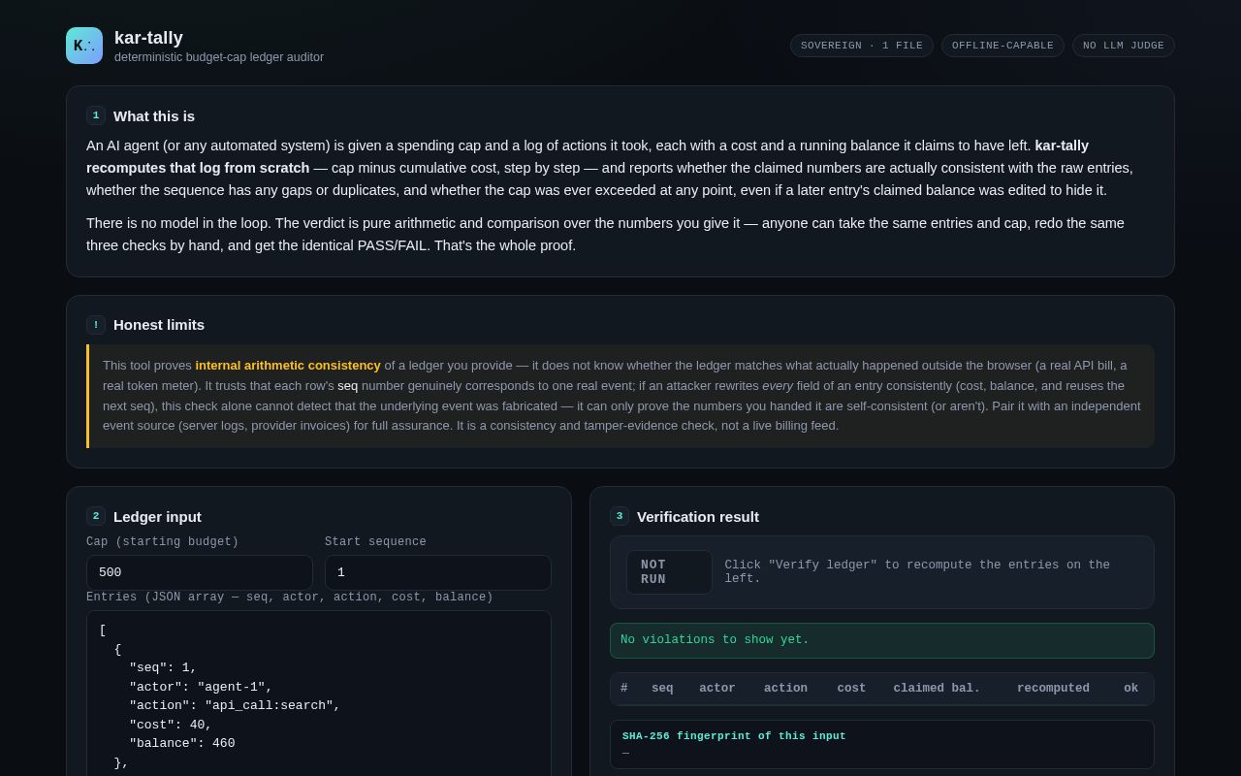Click the 'Ledger input' heading

click(x=157, y=516)
